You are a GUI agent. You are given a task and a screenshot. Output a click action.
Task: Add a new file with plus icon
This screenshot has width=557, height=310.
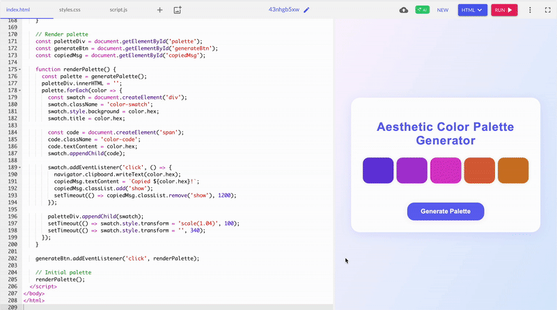(160, 10)
